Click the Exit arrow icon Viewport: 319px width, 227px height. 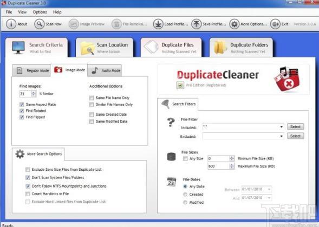point(275,24)
